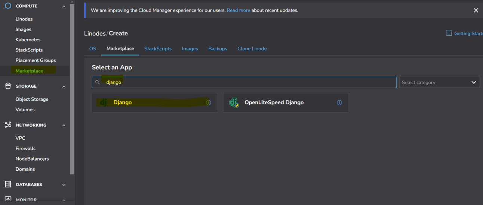Dismiss the Cloud Manager update banner
Viewport: 483px width, 205px height.
tap(476, 10)
